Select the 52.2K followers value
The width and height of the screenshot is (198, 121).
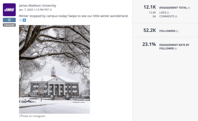[x=150, y=31]
